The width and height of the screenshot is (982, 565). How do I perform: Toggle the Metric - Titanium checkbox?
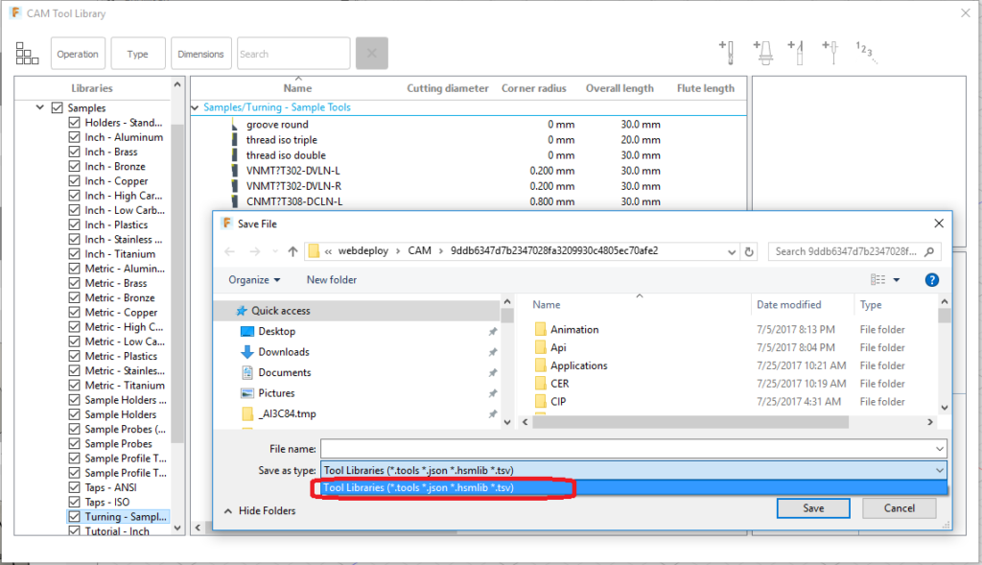point(74,386)
